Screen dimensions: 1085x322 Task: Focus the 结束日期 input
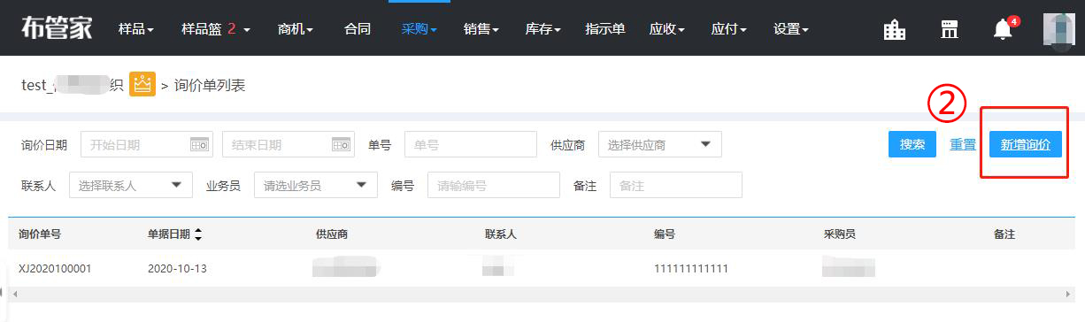pyautogui.click(x=289, y=144)
